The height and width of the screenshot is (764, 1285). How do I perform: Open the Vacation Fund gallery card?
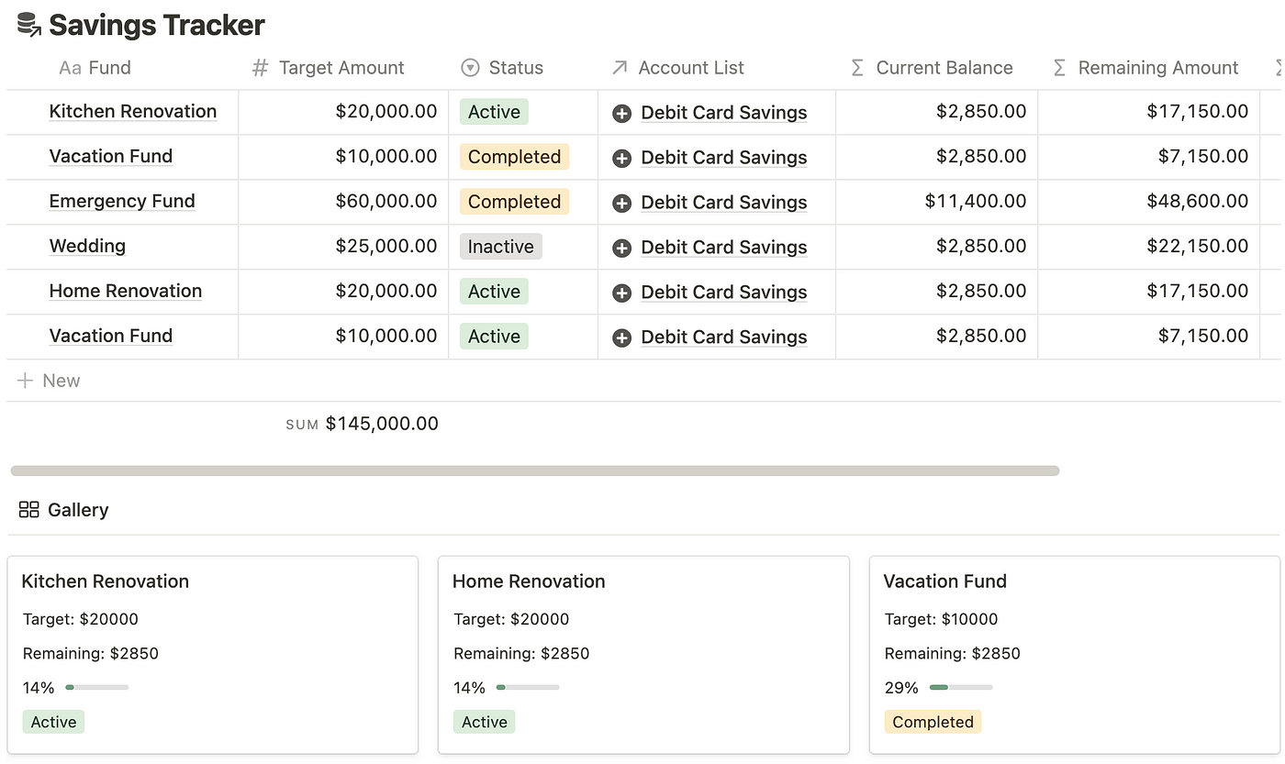coord(1075,655)
